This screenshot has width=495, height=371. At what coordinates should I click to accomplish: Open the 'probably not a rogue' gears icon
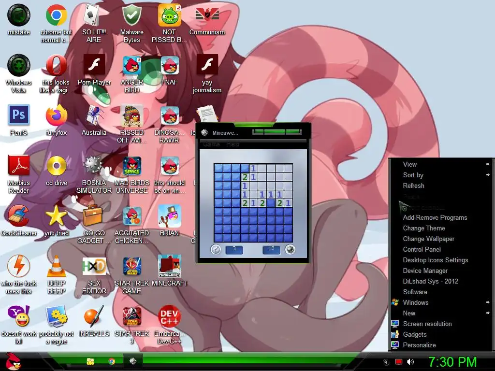(56, 316)
